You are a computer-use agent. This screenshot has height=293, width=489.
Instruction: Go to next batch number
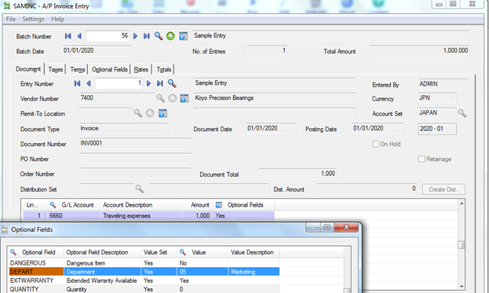135,36
